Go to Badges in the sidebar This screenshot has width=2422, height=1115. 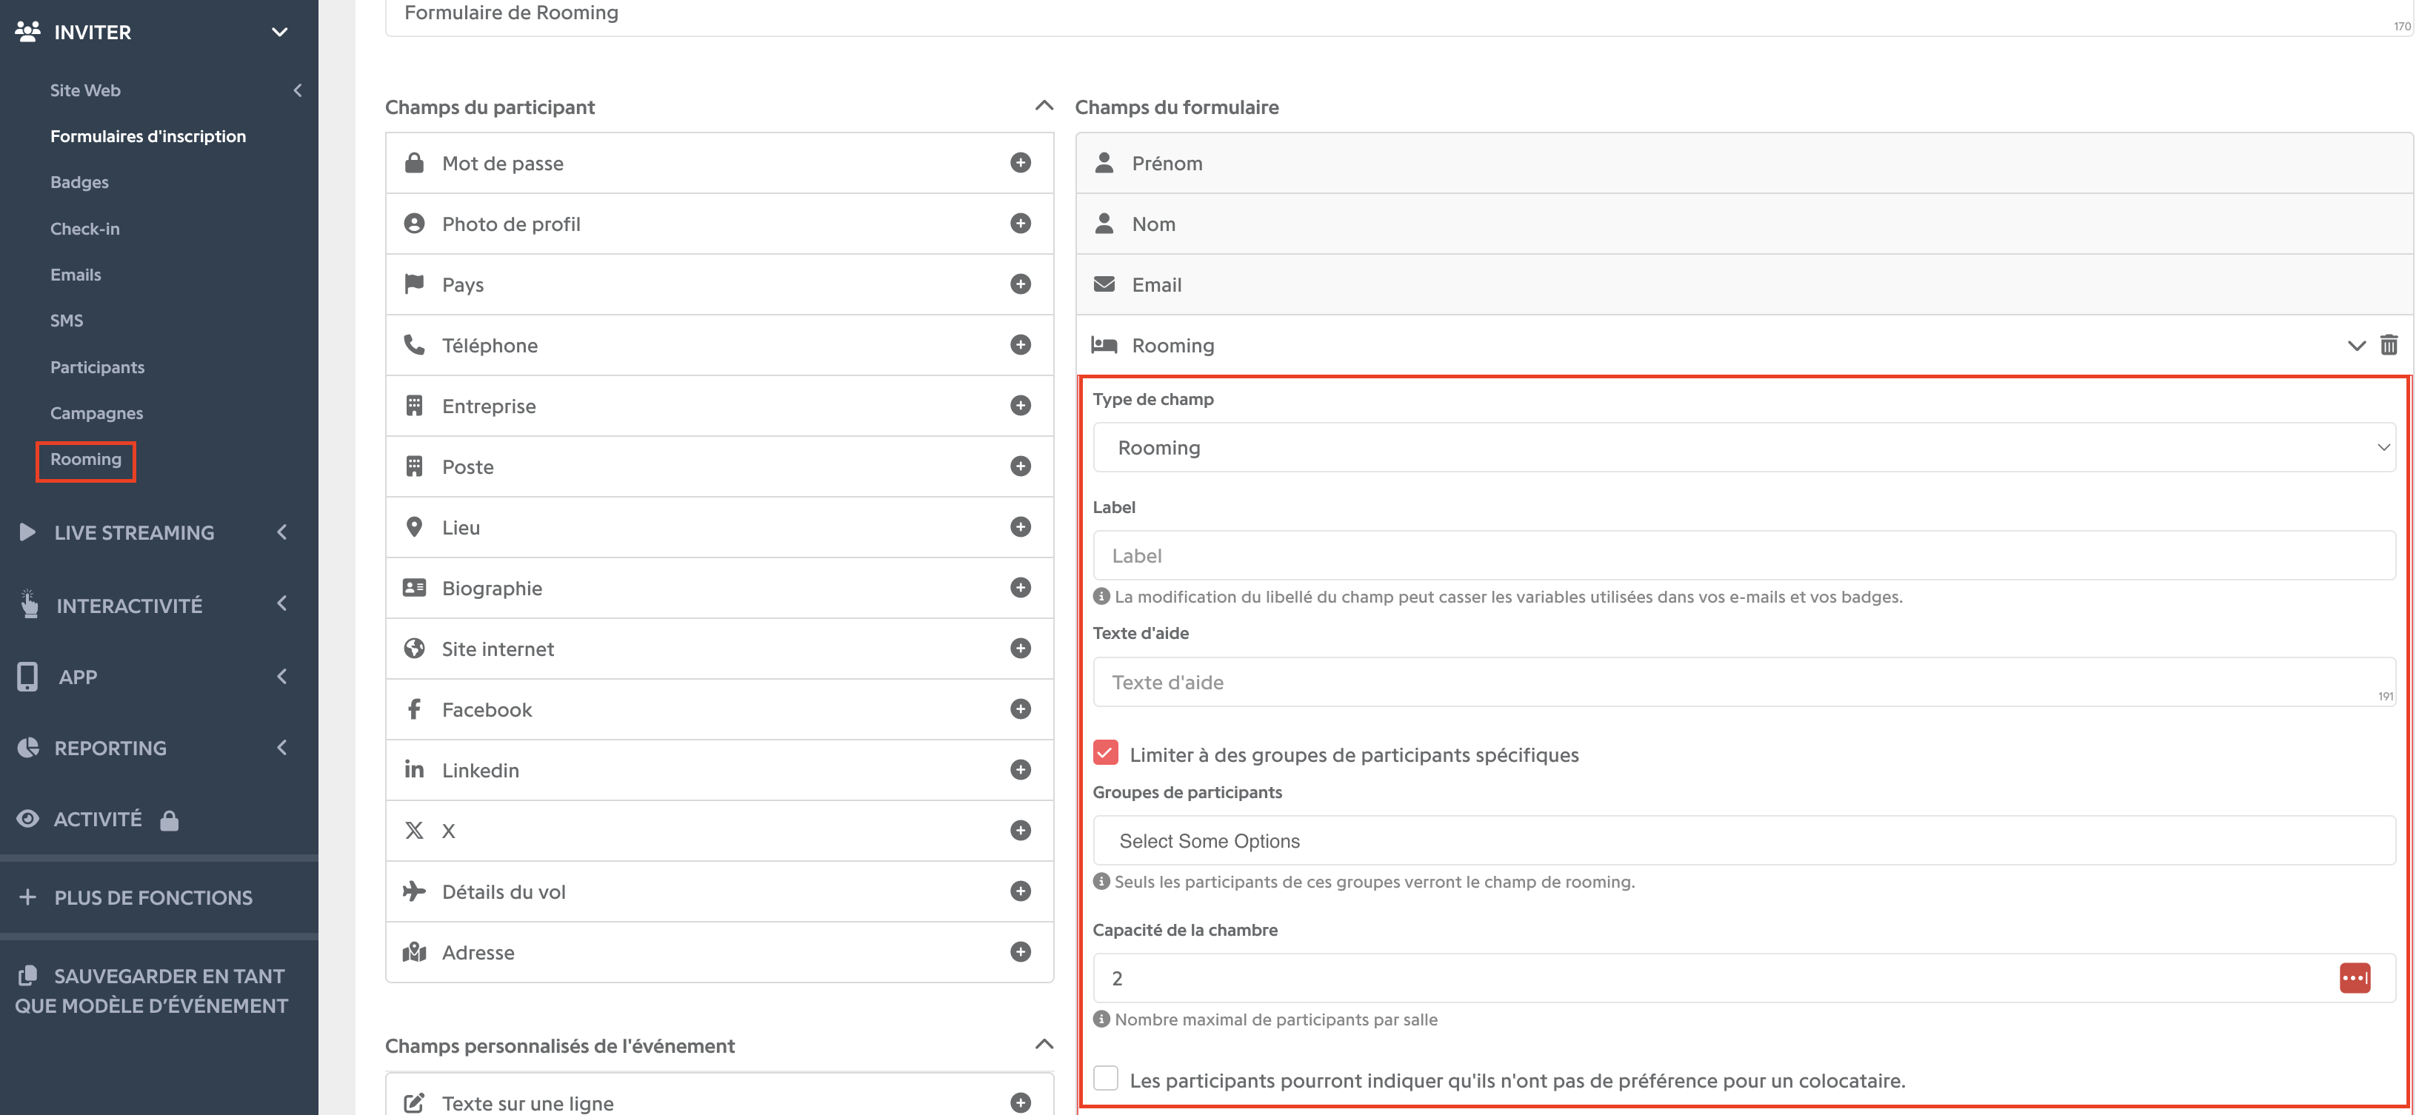point(79,182)
